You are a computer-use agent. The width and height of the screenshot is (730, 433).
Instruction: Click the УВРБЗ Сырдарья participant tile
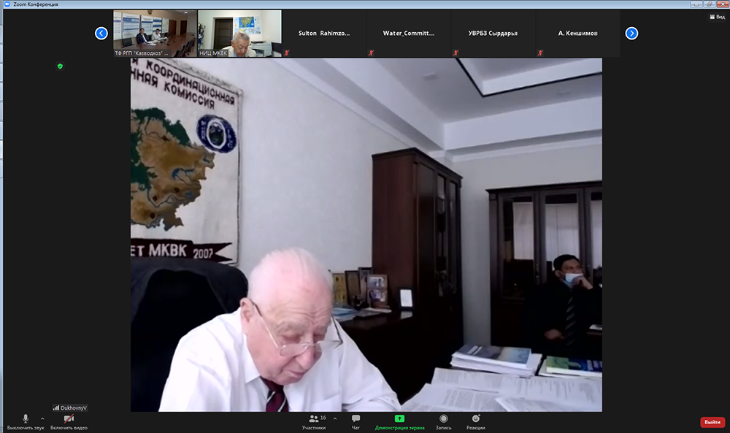point(493,34)
